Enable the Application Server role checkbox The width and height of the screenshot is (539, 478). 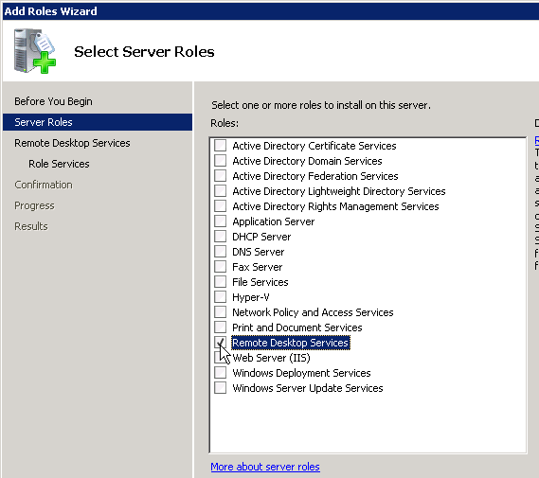(220, 221)
